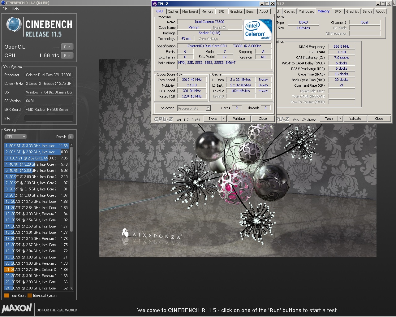The image size is (396, 317).
Task: Open Memory tab in front CPU-Z window
Action: point(207,11)
